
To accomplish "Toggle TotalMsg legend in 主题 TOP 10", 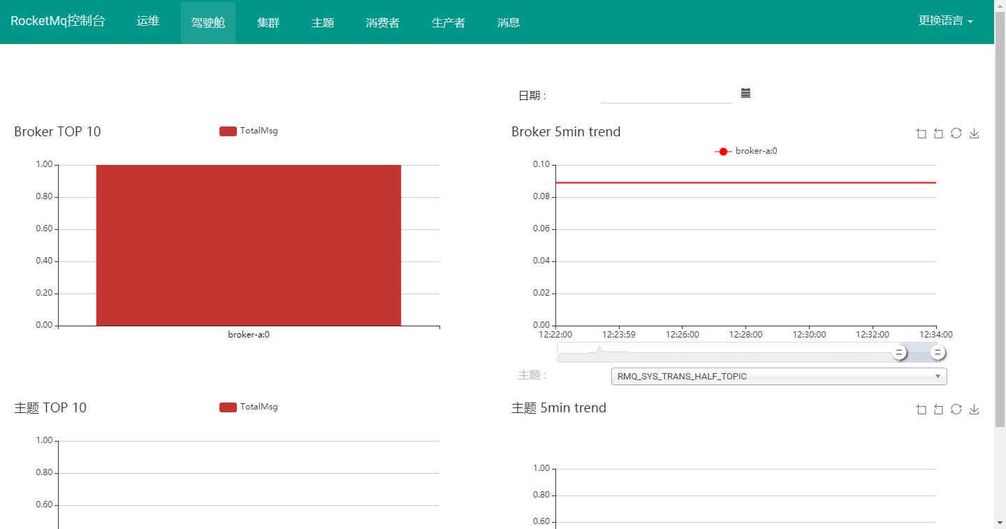I will 249,407.
